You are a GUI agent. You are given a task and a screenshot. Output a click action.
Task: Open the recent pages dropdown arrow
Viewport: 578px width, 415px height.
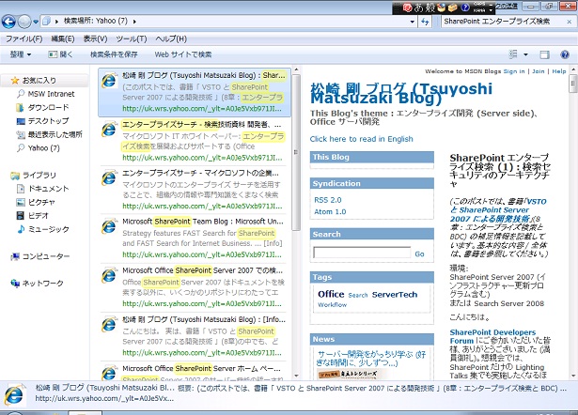[36, 23]
